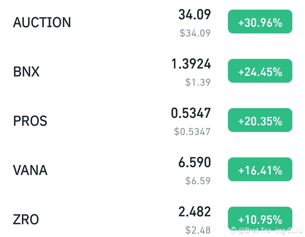Open the PROS coin listing

[x=30, y=121]
